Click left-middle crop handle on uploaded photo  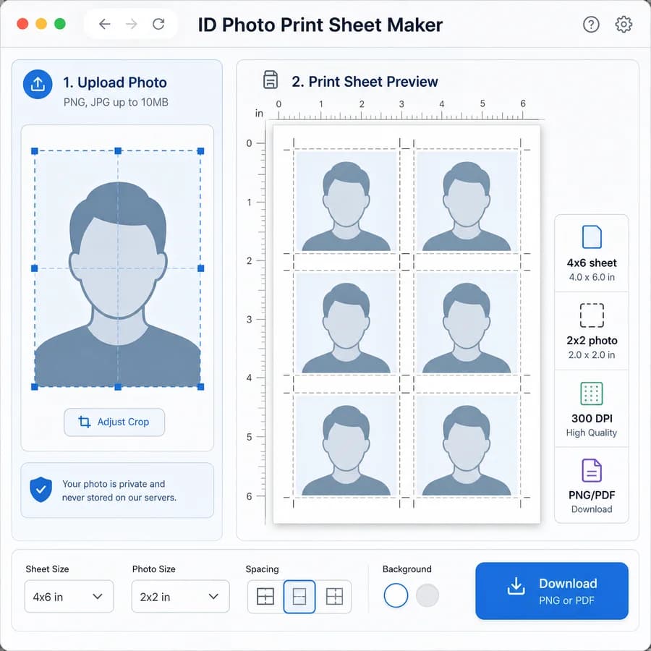35,268
